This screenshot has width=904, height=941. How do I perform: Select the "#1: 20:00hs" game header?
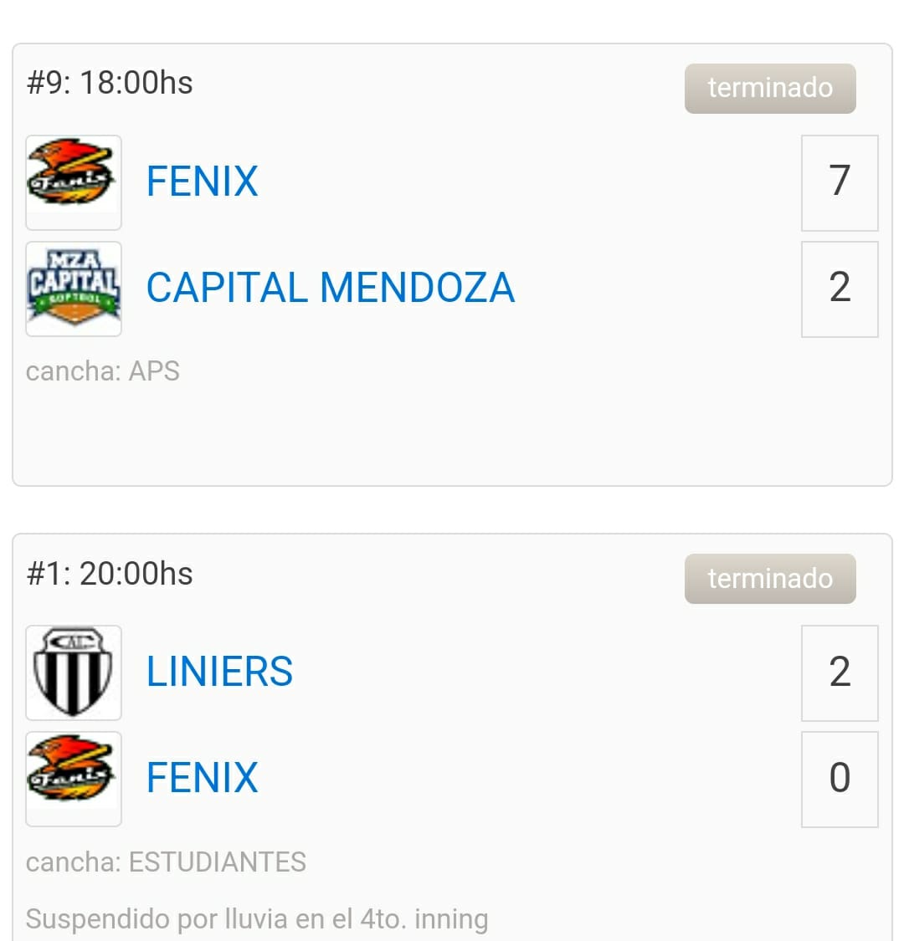click(110, 574)
